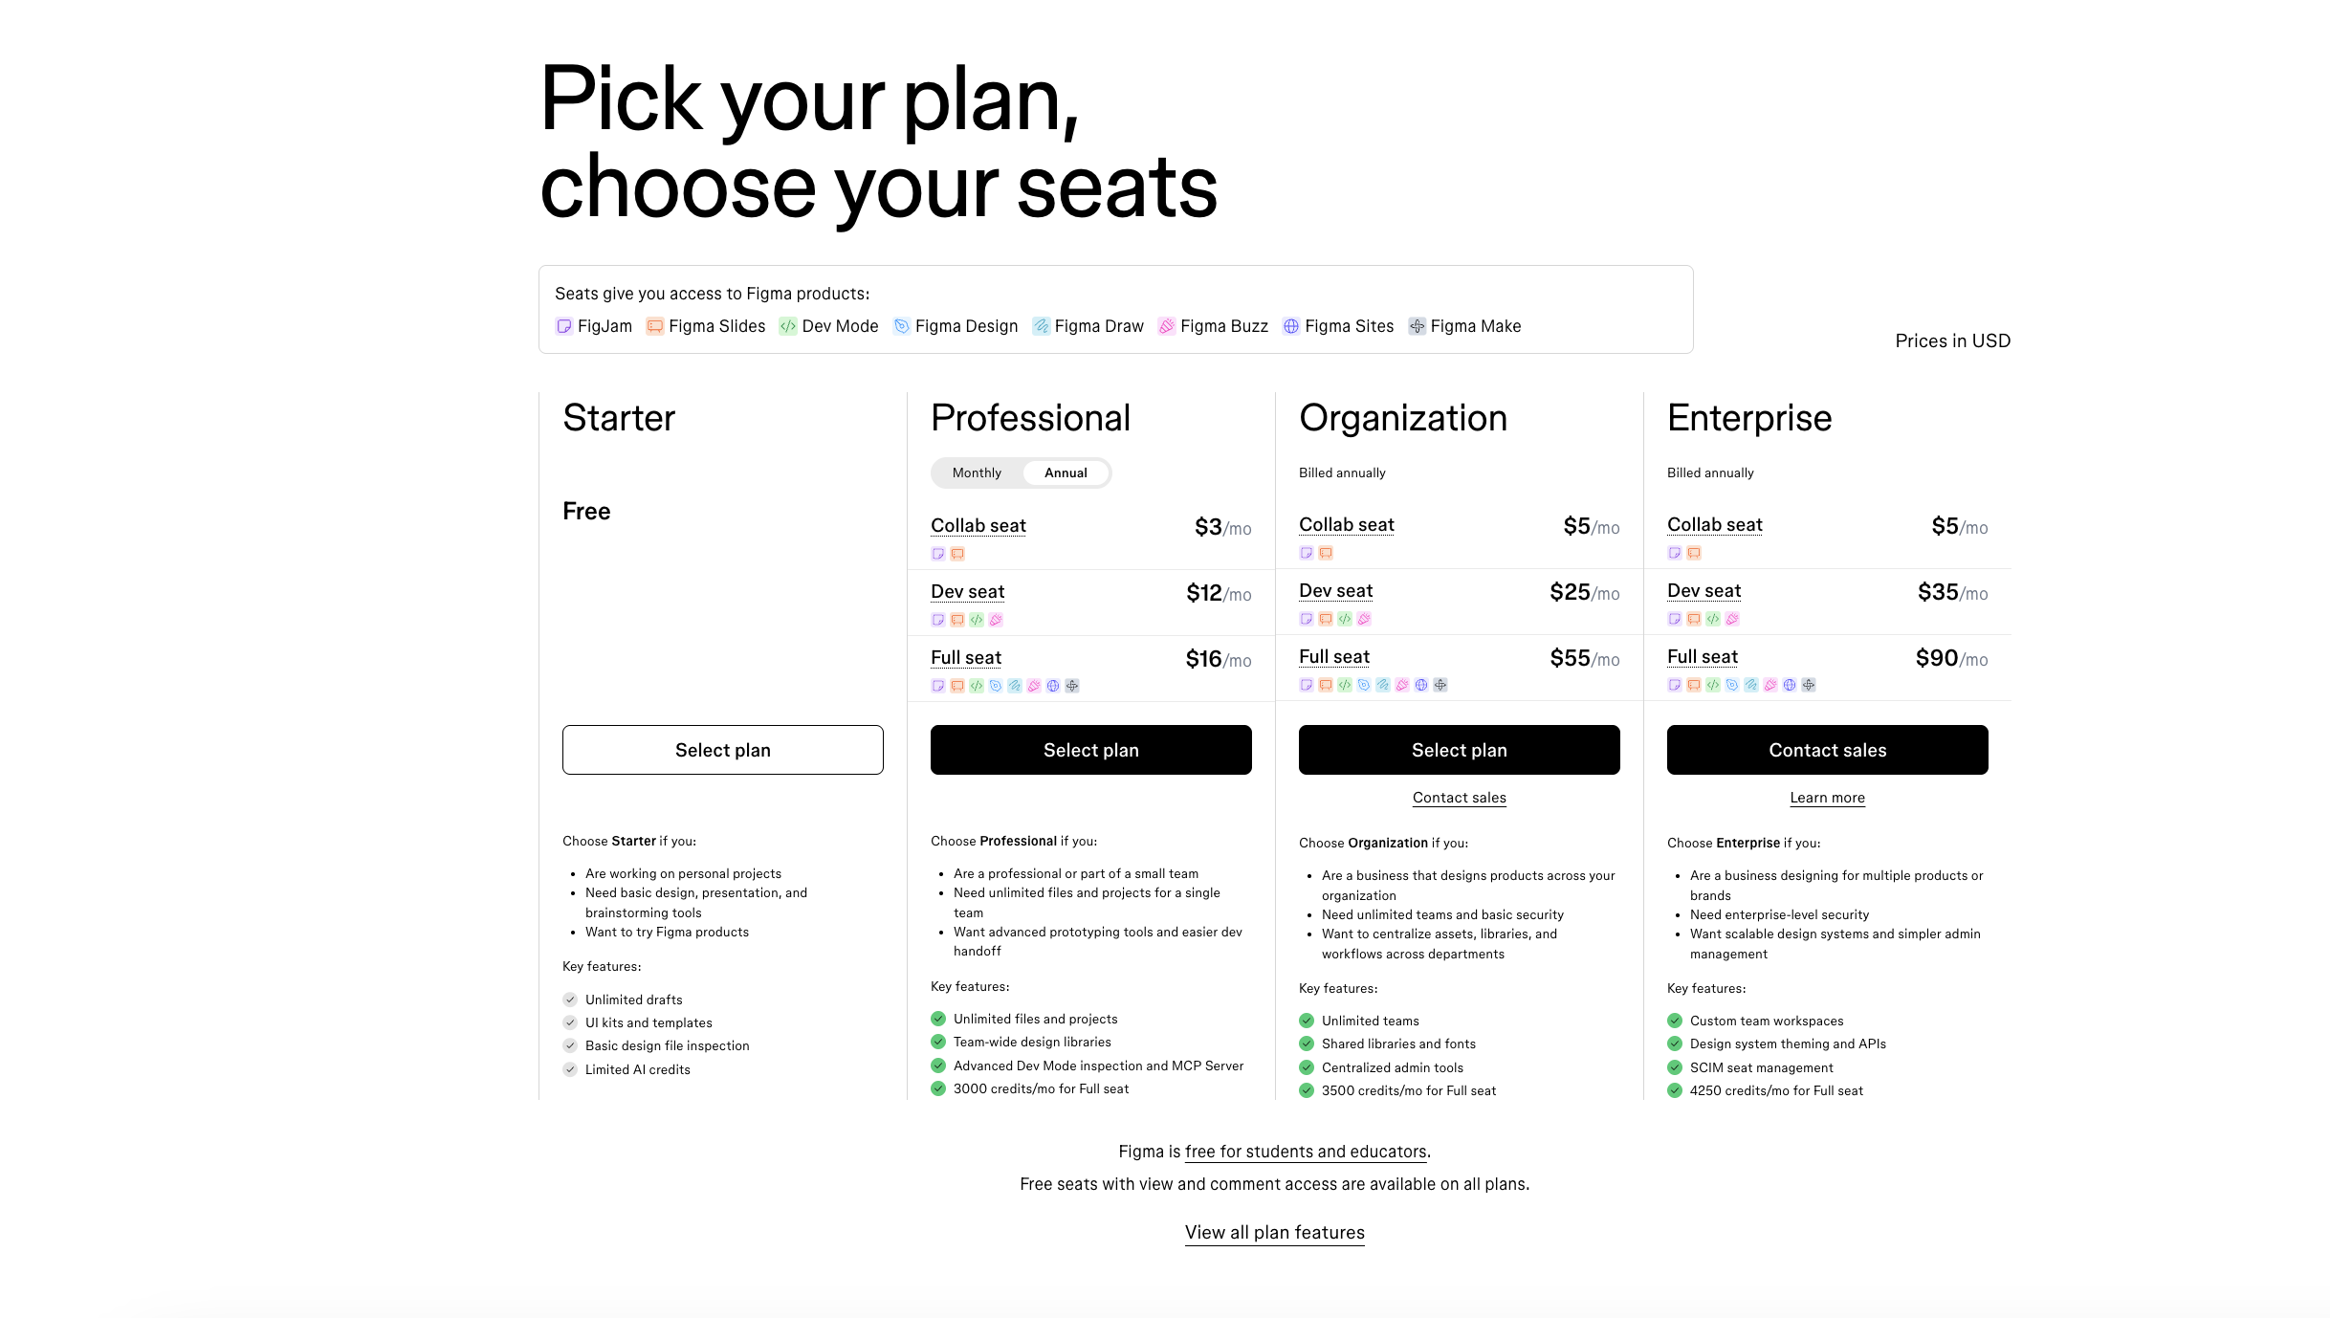Click Enterprise Dev seat label
The height and width of the screenshot is (1318, 2330).
click(1704, 590)
